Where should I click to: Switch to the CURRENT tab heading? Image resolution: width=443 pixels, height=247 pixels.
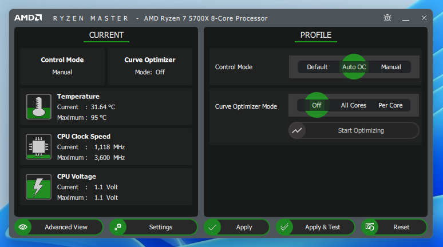click(106, 35)
